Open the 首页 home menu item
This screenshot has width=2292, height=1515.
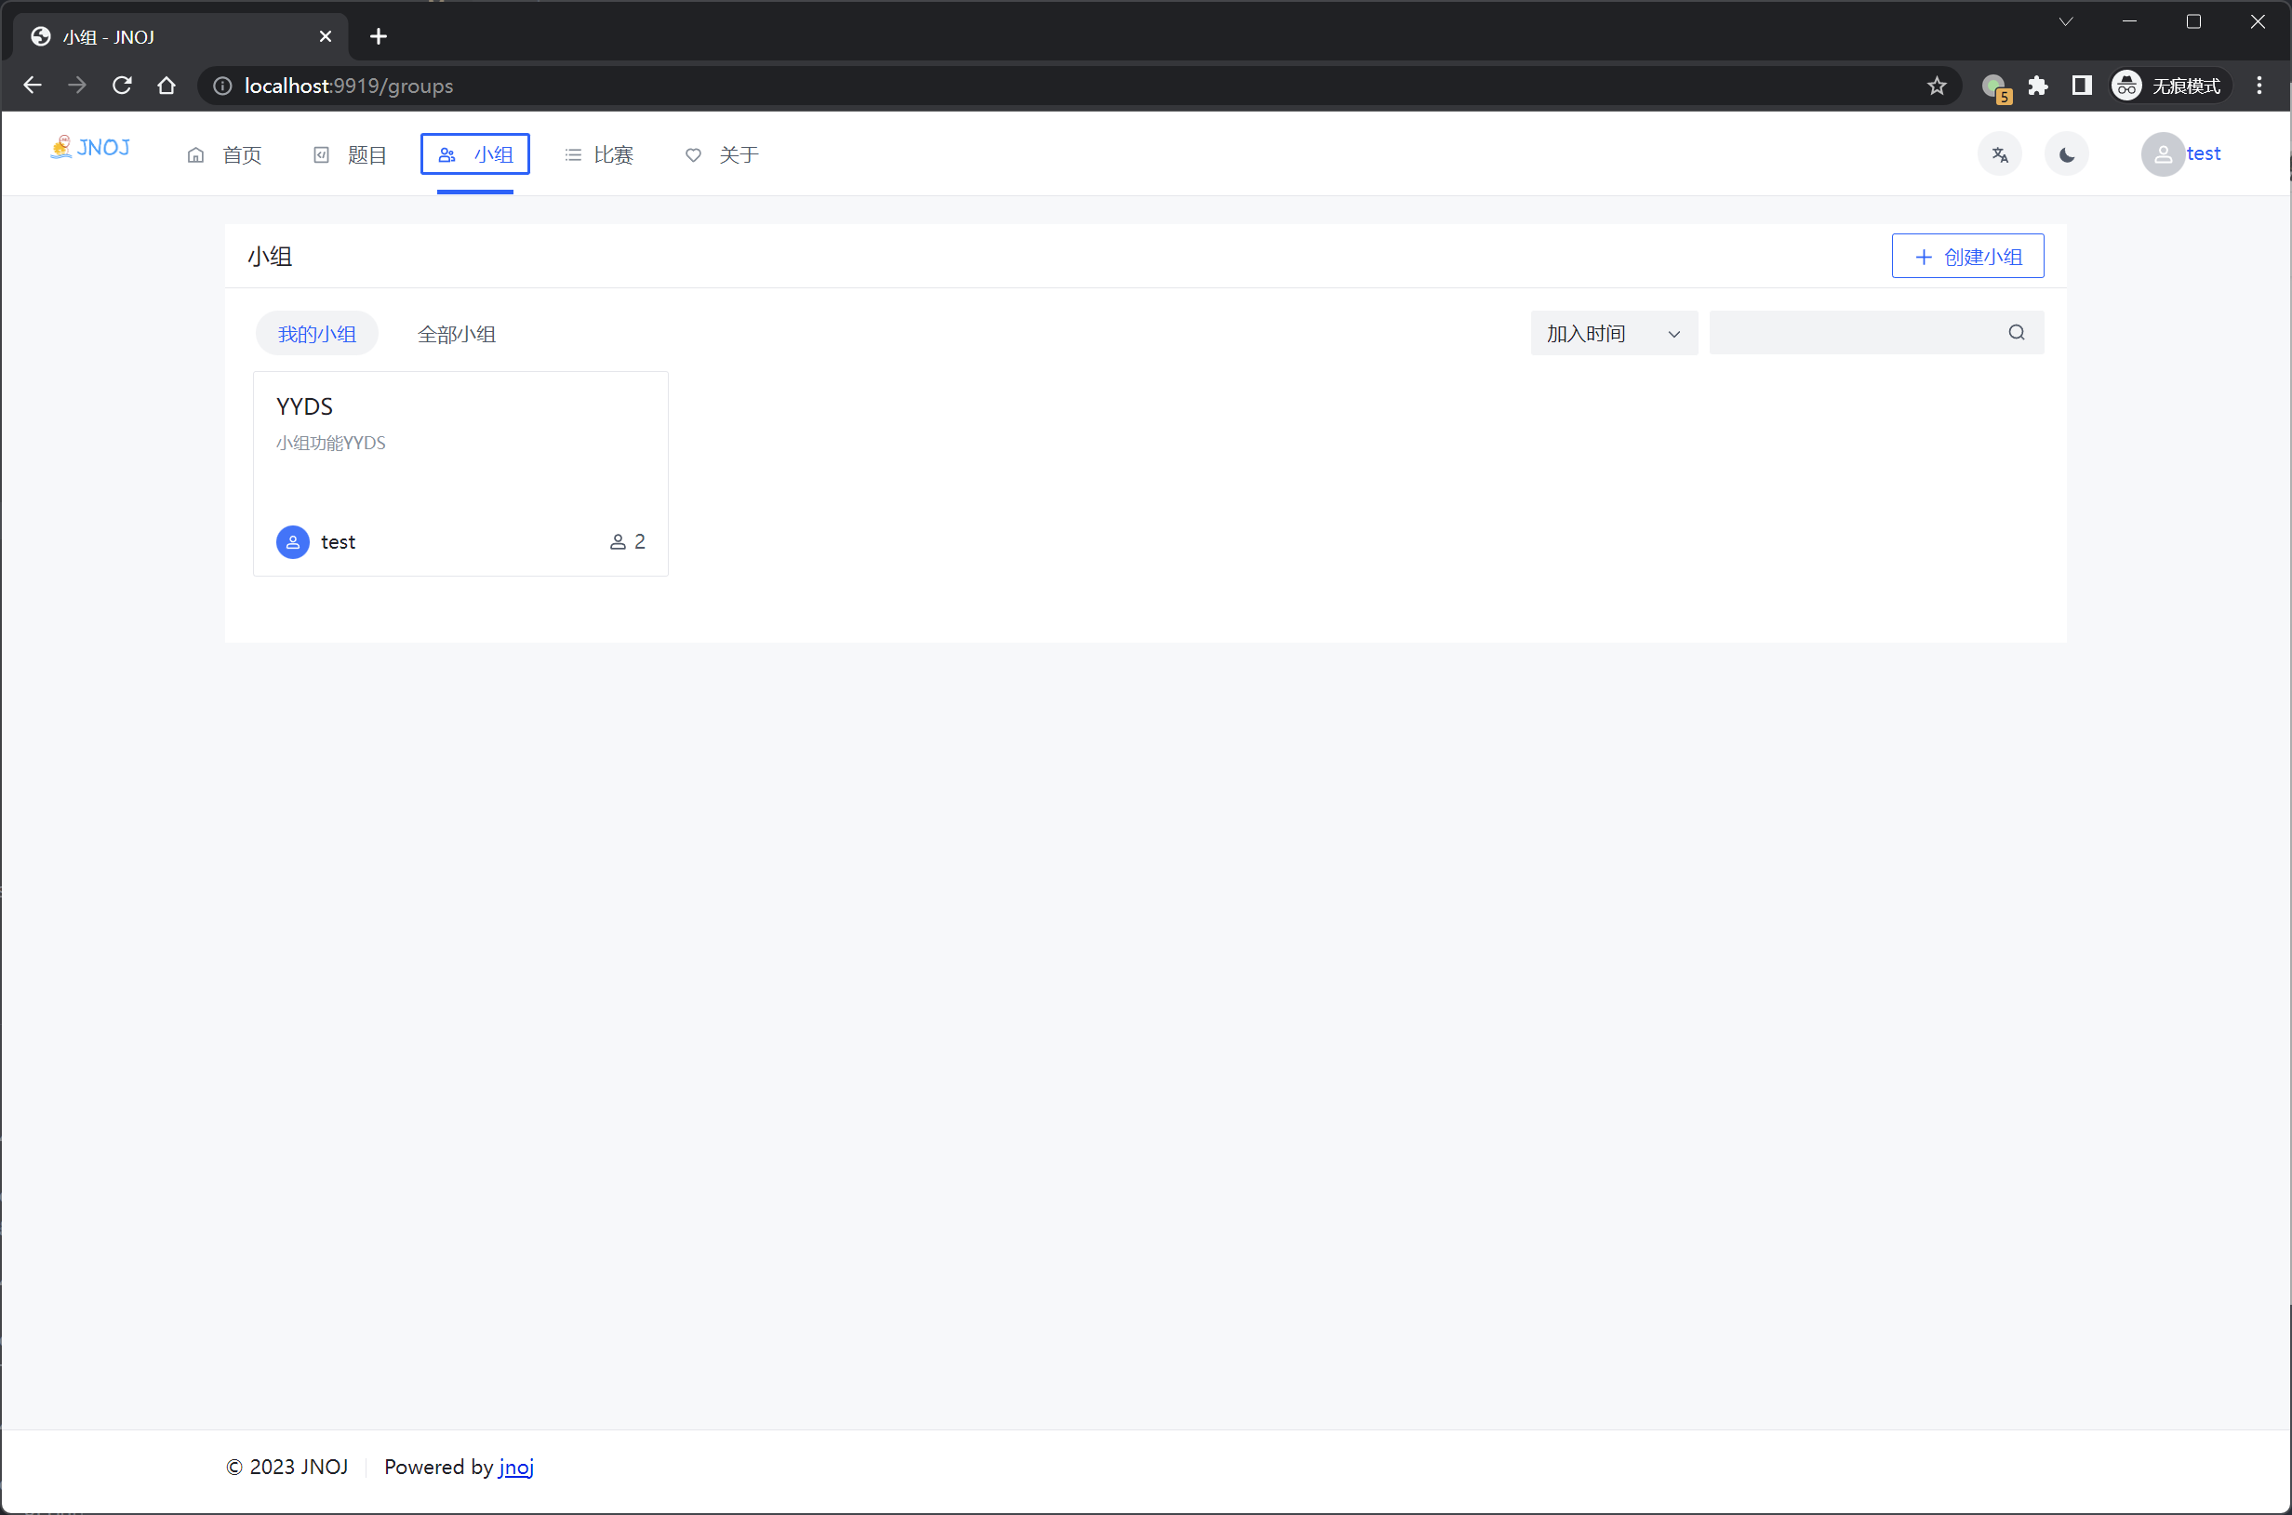224,154
